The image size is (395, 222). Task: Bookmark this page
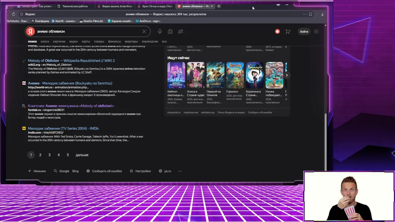click(x=310, y=14)
